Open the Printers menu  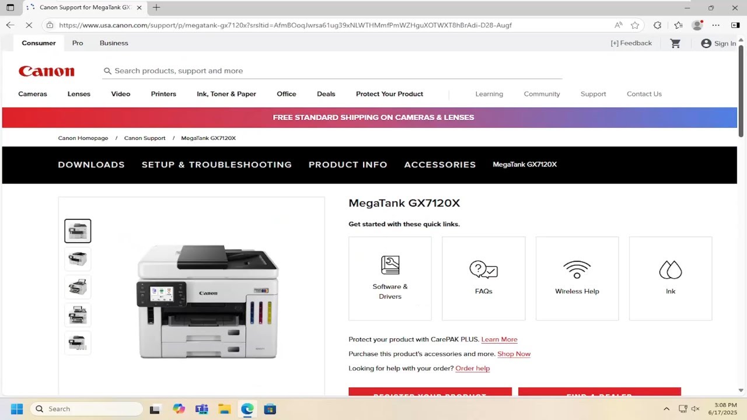click(x=163, y=94)
